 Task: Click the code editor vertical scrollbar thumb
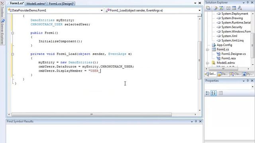(200, 60)
